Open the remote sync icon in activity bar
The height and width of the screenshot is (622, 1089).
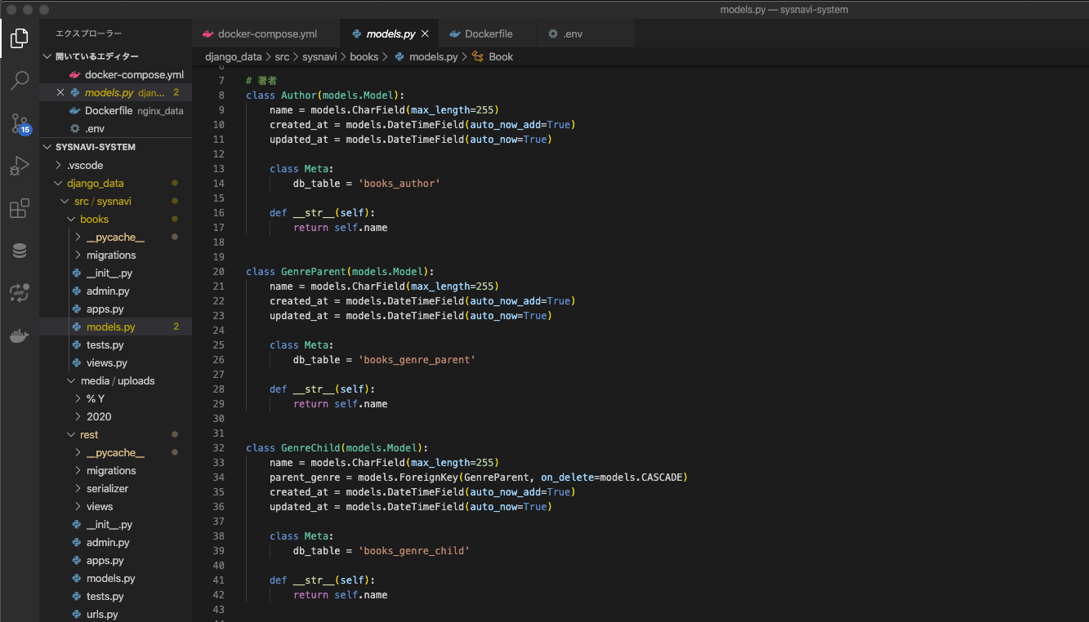coord(20,293)
